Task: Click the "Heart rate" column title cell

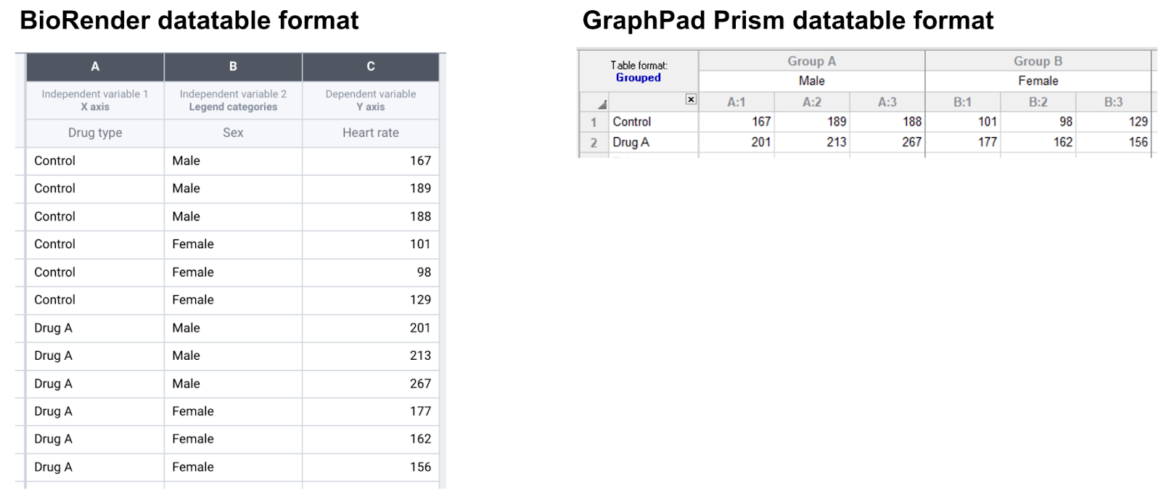Action: click(x=371, y=133)
